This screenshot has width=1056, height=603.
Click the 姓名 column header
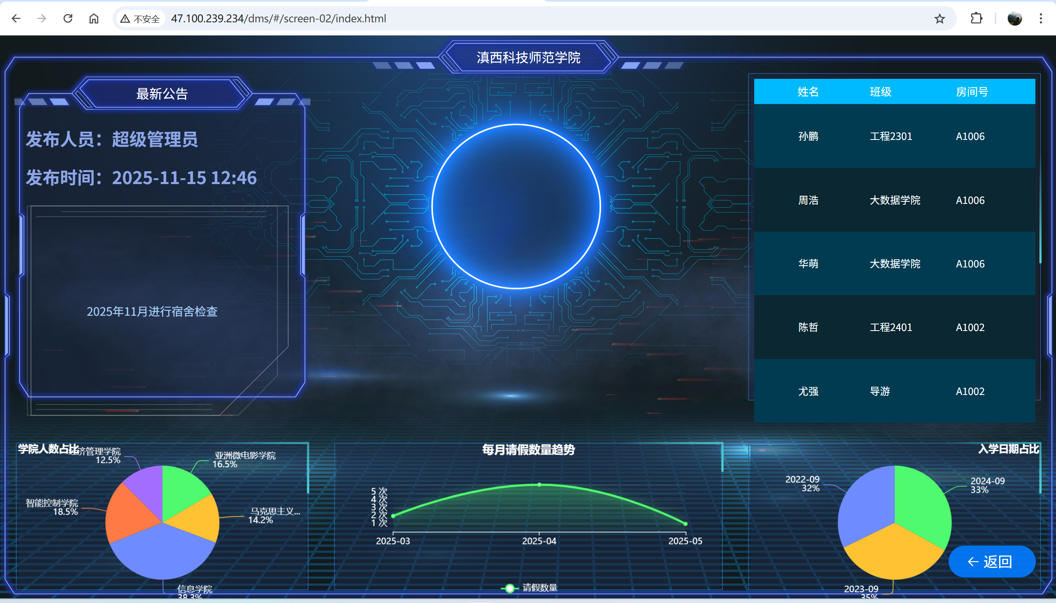point(808,92)
